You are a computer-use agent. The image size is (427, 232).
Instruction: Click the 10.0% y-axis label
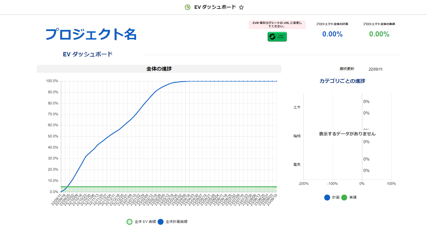[x=53, y=181]
